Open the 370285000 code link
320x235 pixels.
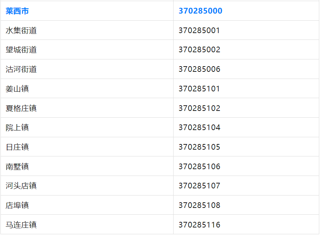point(200,11)
